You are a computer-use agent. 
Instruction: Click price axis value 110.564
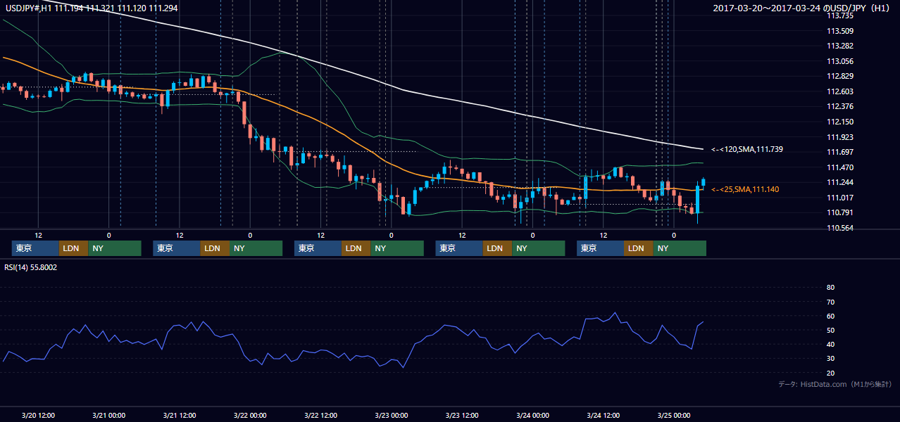pos(839,228)
